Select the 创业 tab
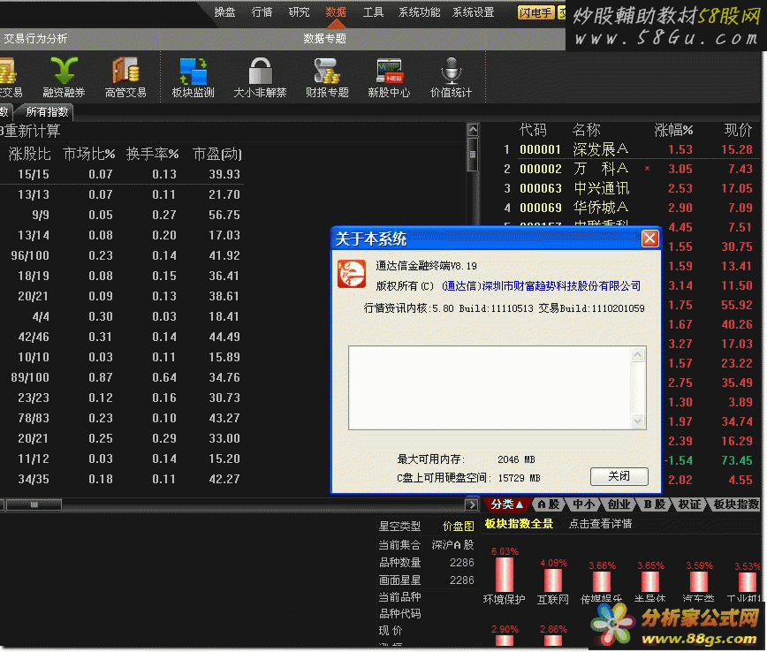The image size is (767, 652). pyautogui.click(x=619, y=504)
